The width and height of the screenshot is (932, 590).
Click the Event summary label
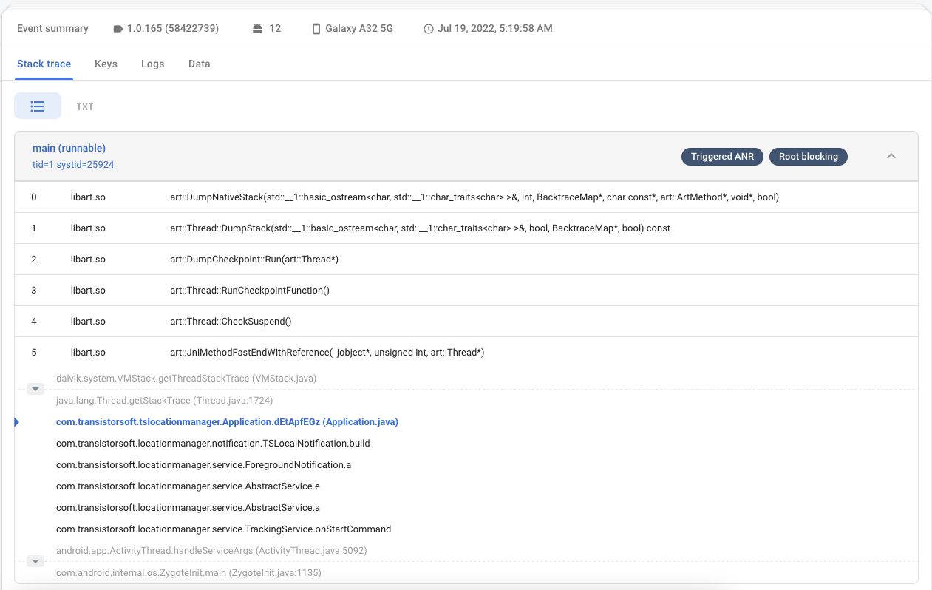pos(52,29)
